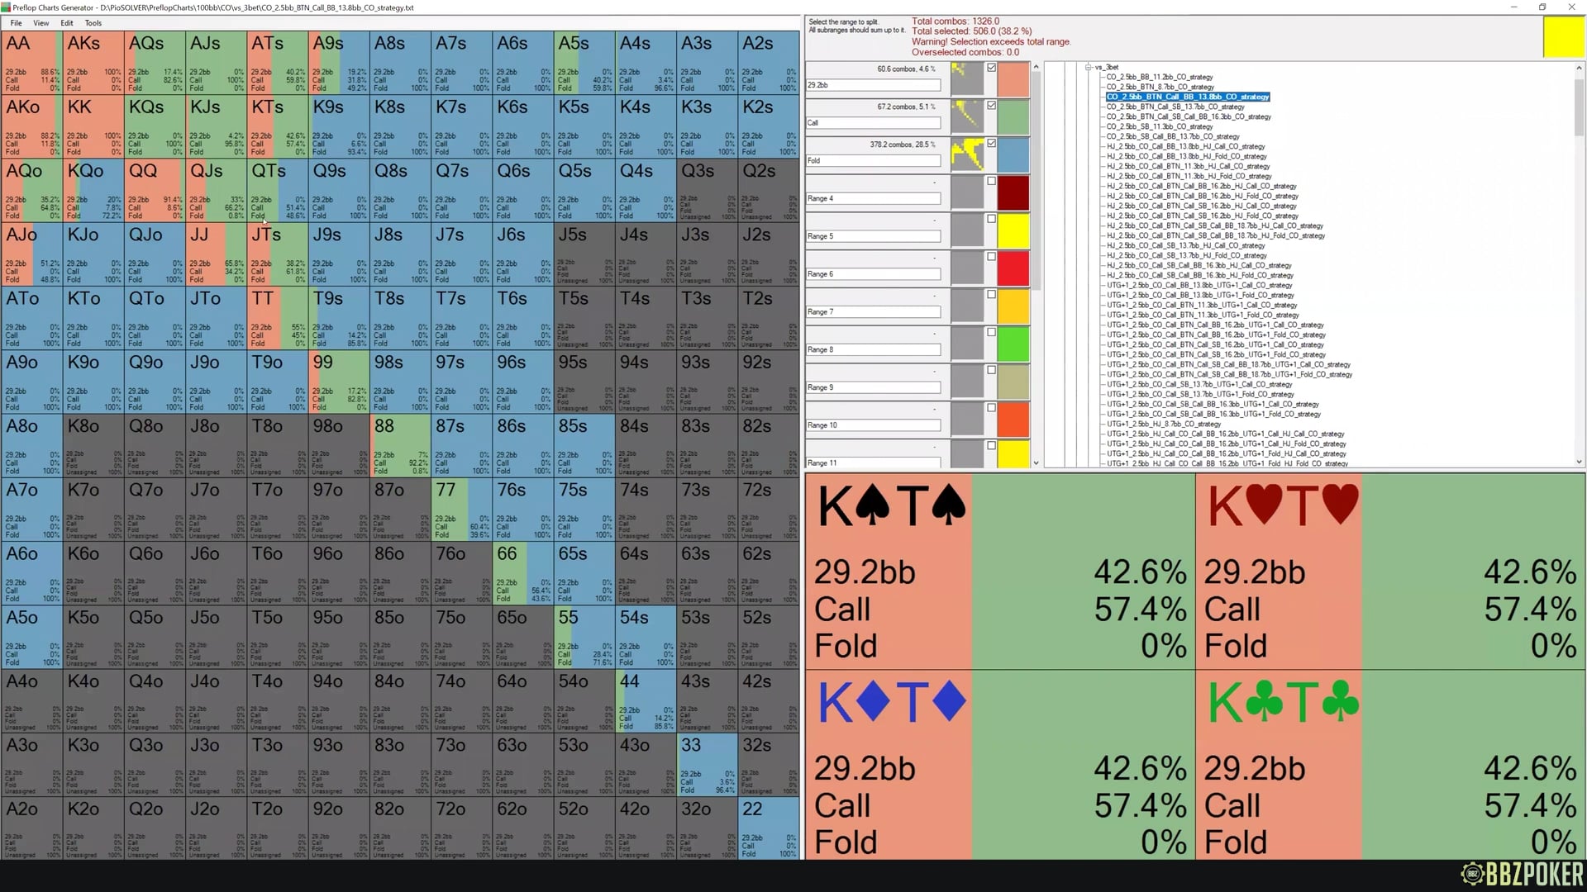Open the File menu
Screen dimensions: 1587x892
pos(16,23)
